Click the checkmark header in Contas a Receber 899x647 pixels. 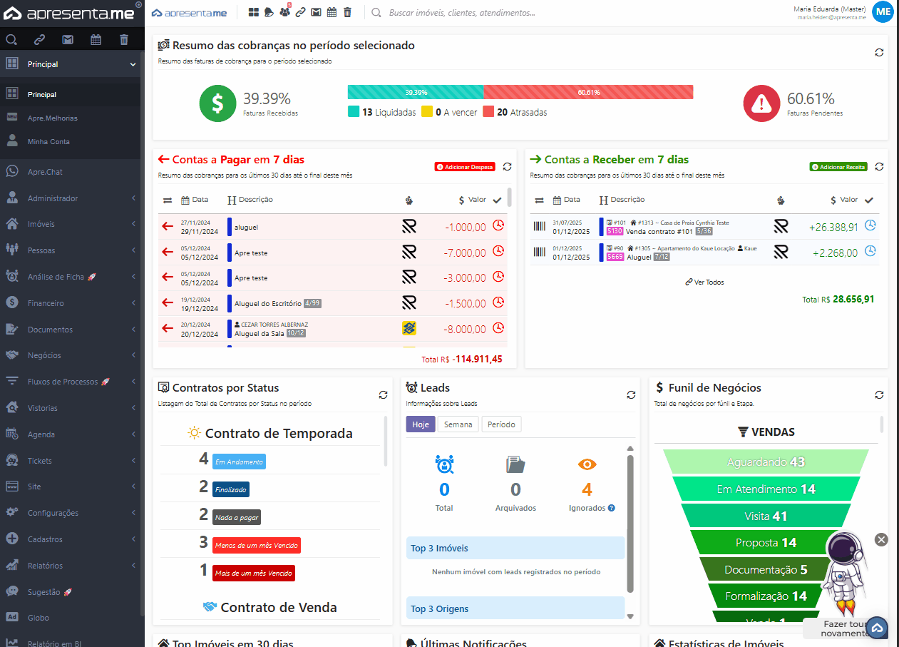pos(868,200)
